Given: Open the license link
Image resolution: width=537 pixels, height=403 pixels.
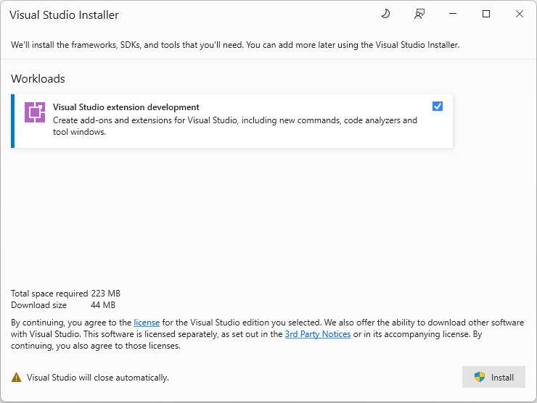Looking at the screenshot, I should [147, 323].
